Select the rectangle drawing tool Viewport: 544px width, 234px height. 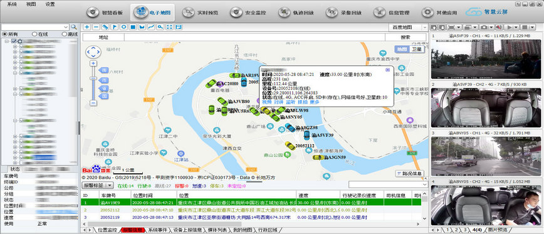pyautogui.click(x=132, y=27)
